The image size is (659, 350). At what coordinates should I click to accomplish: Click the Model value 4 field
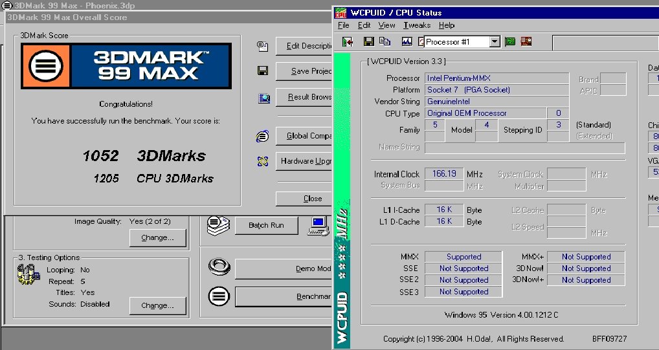click(x=487, y=126)
